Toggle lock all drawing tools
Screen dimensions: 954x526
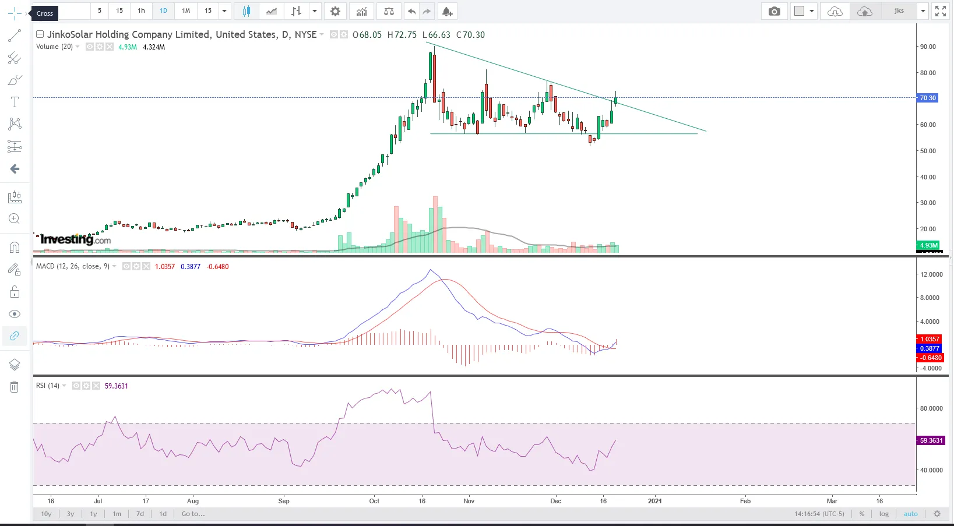[15, 292]
